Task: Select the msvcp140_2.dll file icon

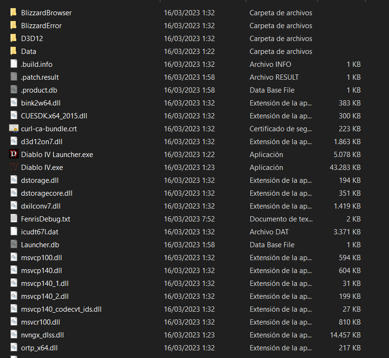Action: 14,296
